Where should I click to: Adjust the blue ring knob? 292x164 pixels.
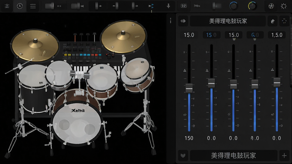click(234, 6)
